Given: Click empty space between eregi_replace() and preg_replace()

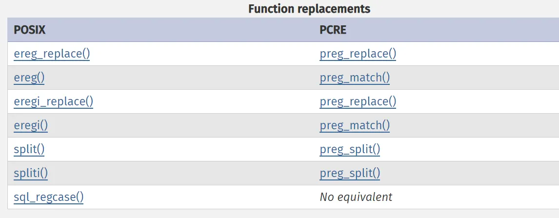Looking at the screenshot, I should pyautogui.click(x=205, y=101).
